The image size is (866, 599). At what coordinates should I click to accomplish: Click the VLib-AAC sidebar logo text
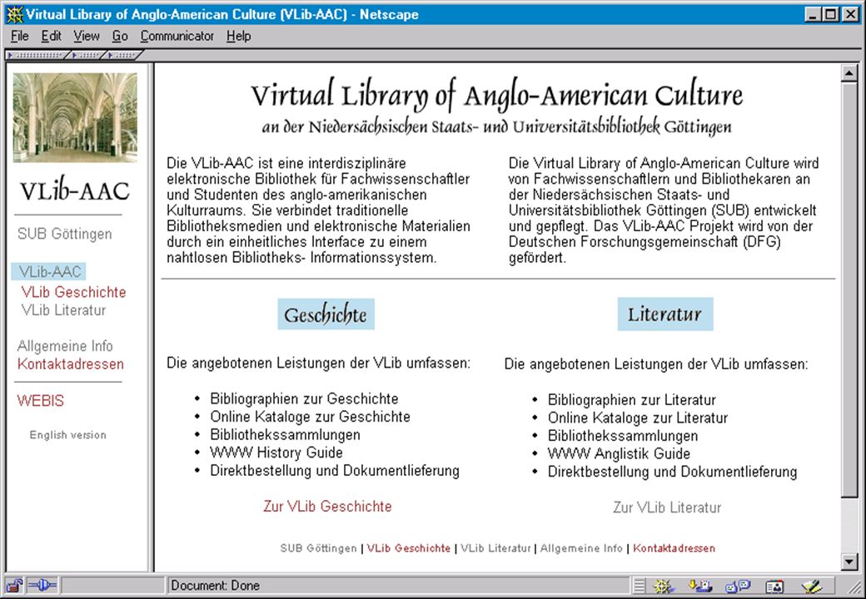point(75,191)
